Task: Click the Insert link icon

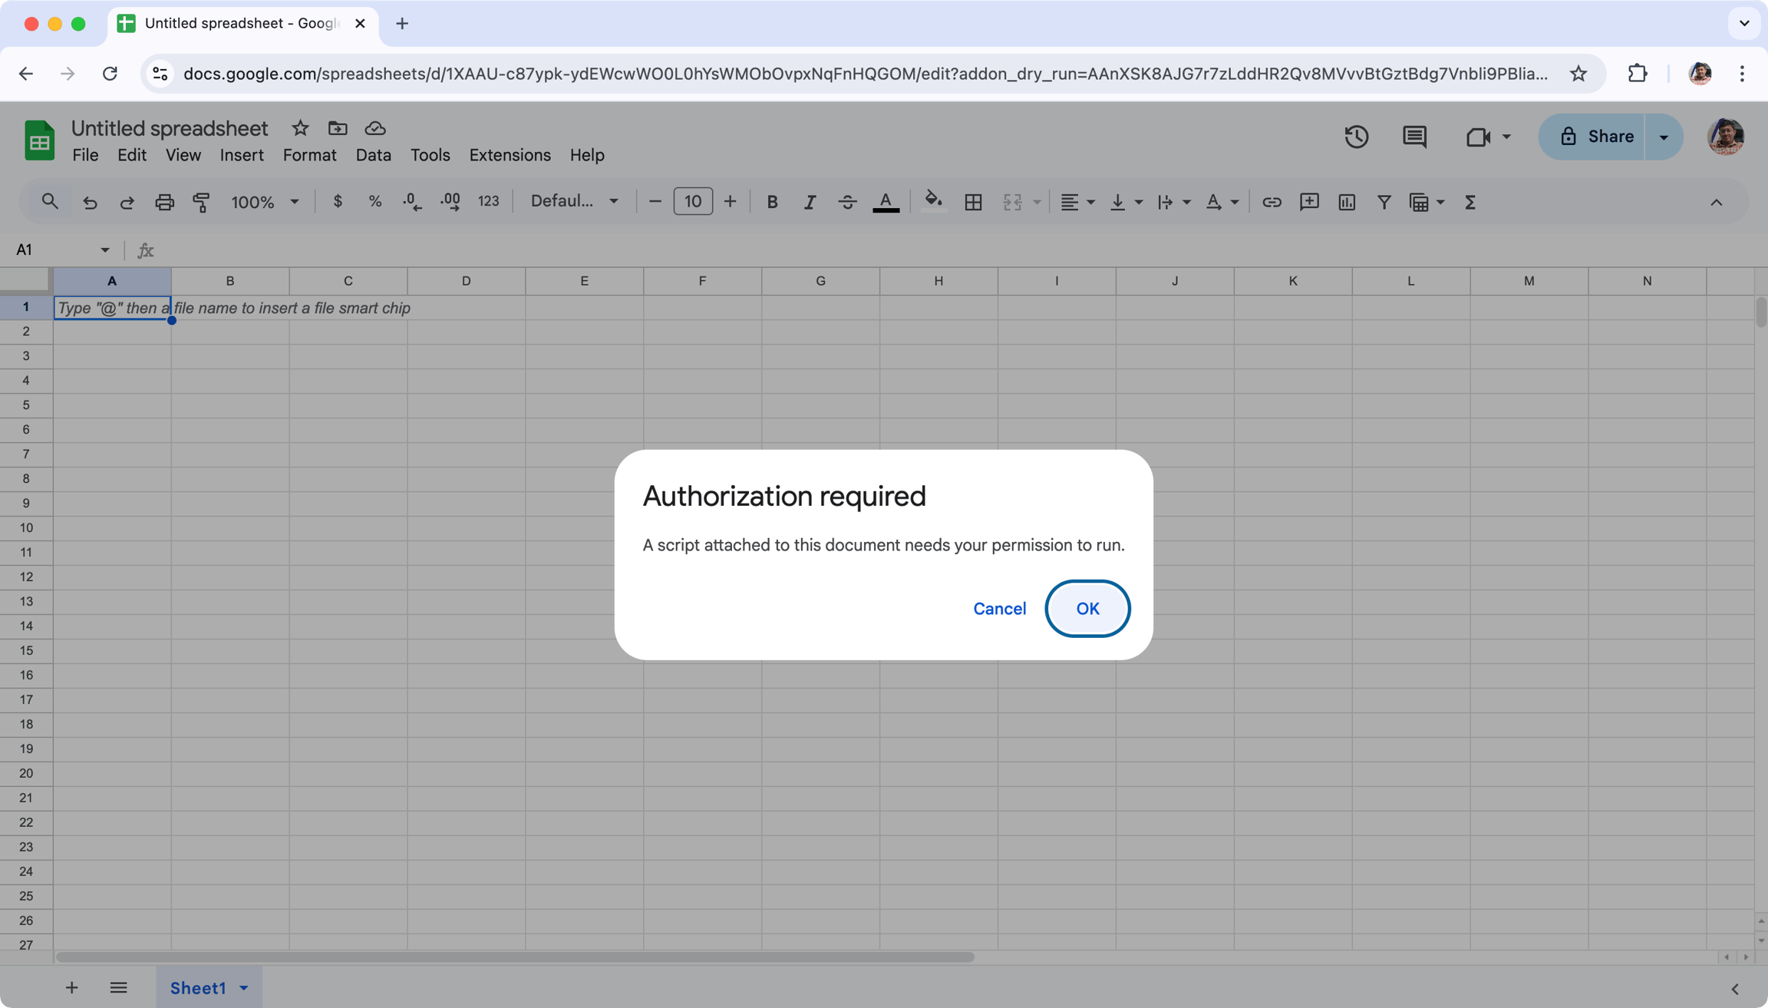Action: pyautogui.click(x=1272, y=201)
